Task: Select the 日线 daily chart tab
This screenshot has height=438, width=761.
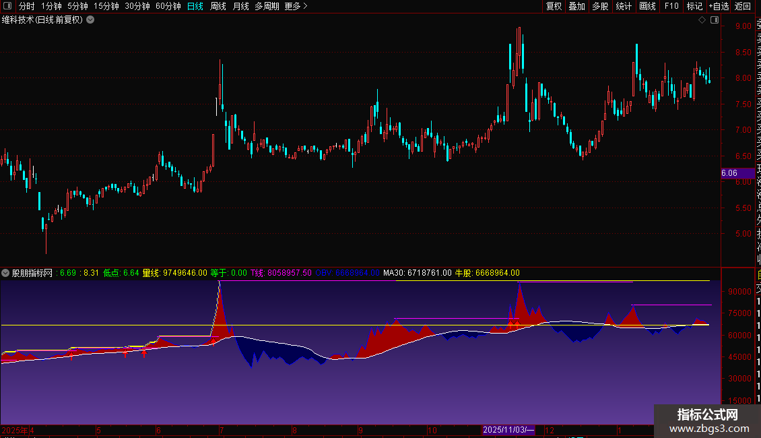Action: point(195,6)
